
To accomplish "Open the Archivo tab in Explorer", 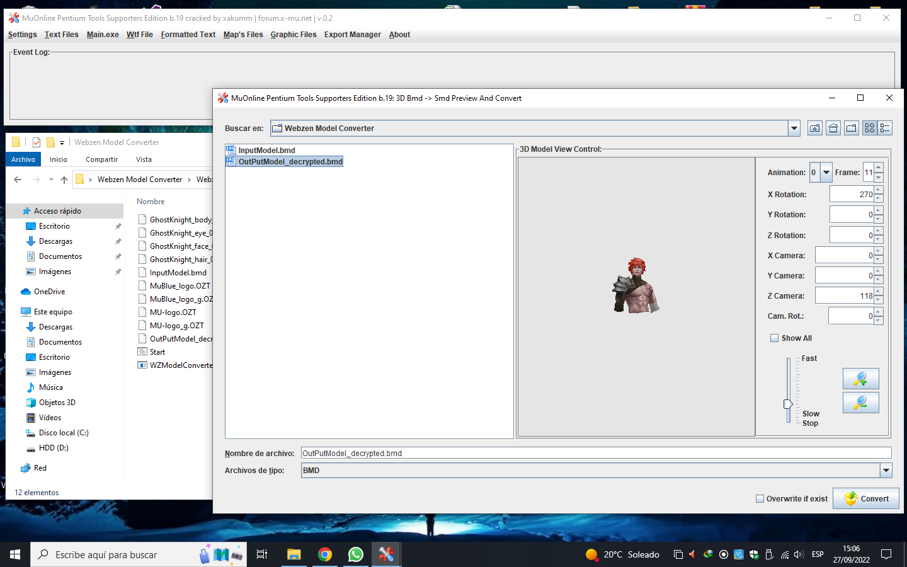I will [x=23, y=159].
